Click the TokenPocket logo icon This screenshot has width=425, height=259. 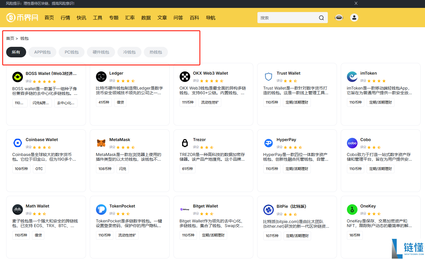pyautogui.click(x=101, y=210)
